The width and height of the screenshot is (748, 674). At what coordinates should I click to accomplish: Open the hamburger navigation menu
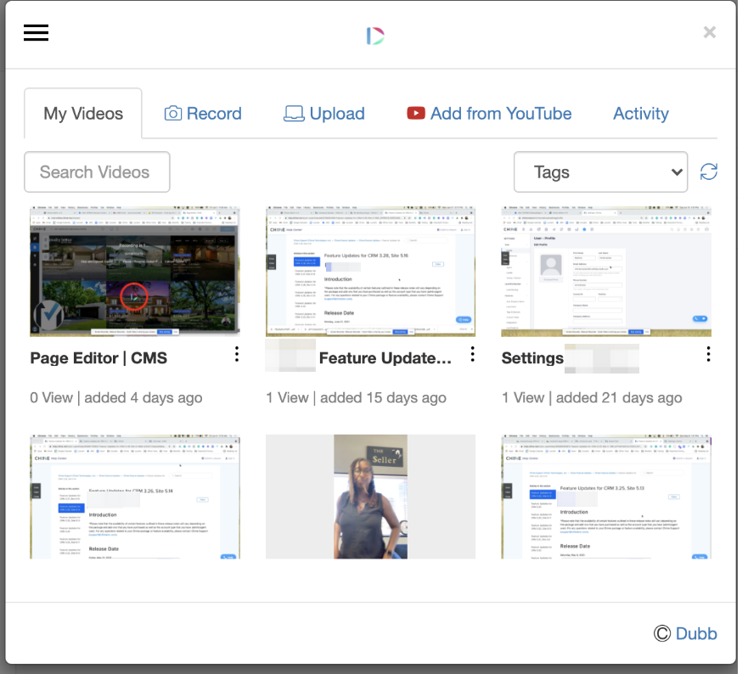36,32
